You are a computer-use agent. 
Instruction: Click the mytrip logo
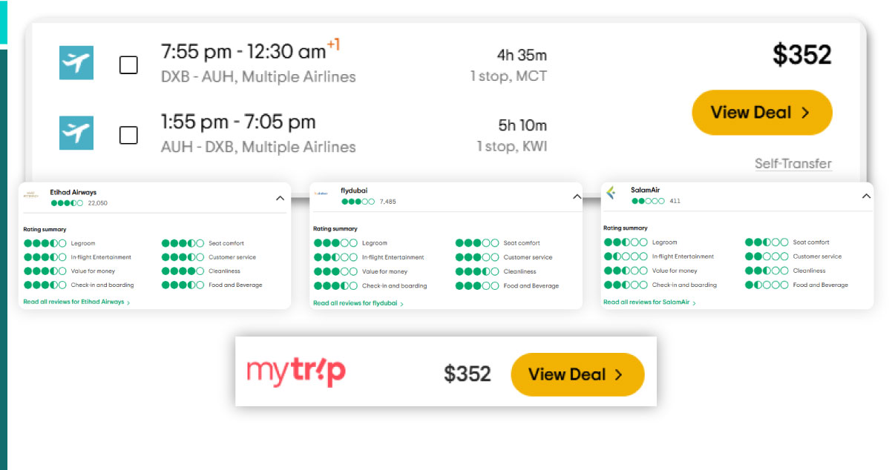[296, 372]
